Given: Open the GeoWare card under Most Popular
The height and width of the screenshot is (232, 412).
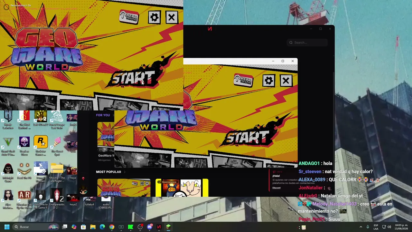Looking at the screenshot, I should 124,188.
